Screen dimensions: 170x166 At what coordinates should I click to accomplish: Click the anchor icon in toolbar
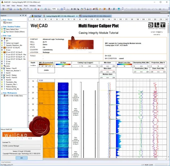point(88,9)
